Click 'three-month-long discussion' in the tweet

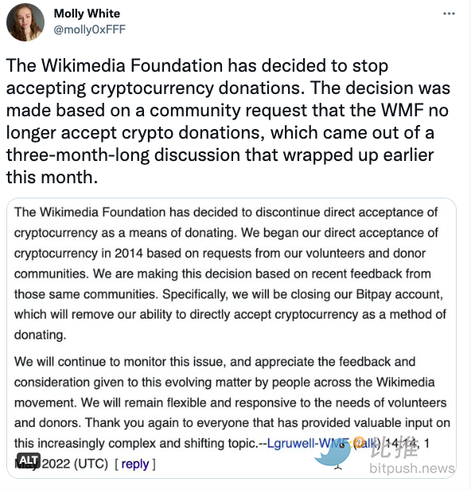click(x=123, y=155)
